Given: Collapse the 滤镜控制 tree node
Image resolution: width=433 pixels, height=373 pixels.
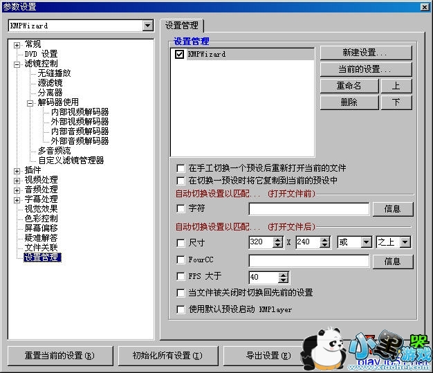Looking at the screenshot, I should (x=17, y=64).
